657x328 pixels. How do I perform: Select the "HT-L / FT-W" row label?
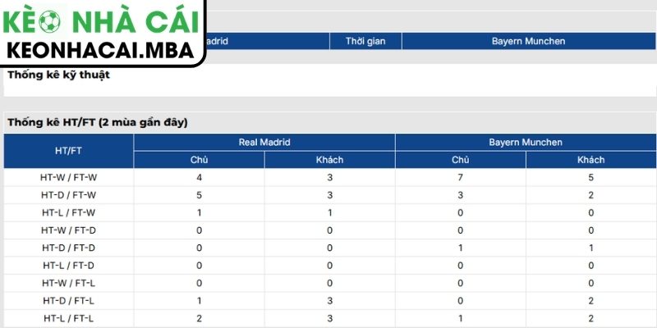pos(68,212)
